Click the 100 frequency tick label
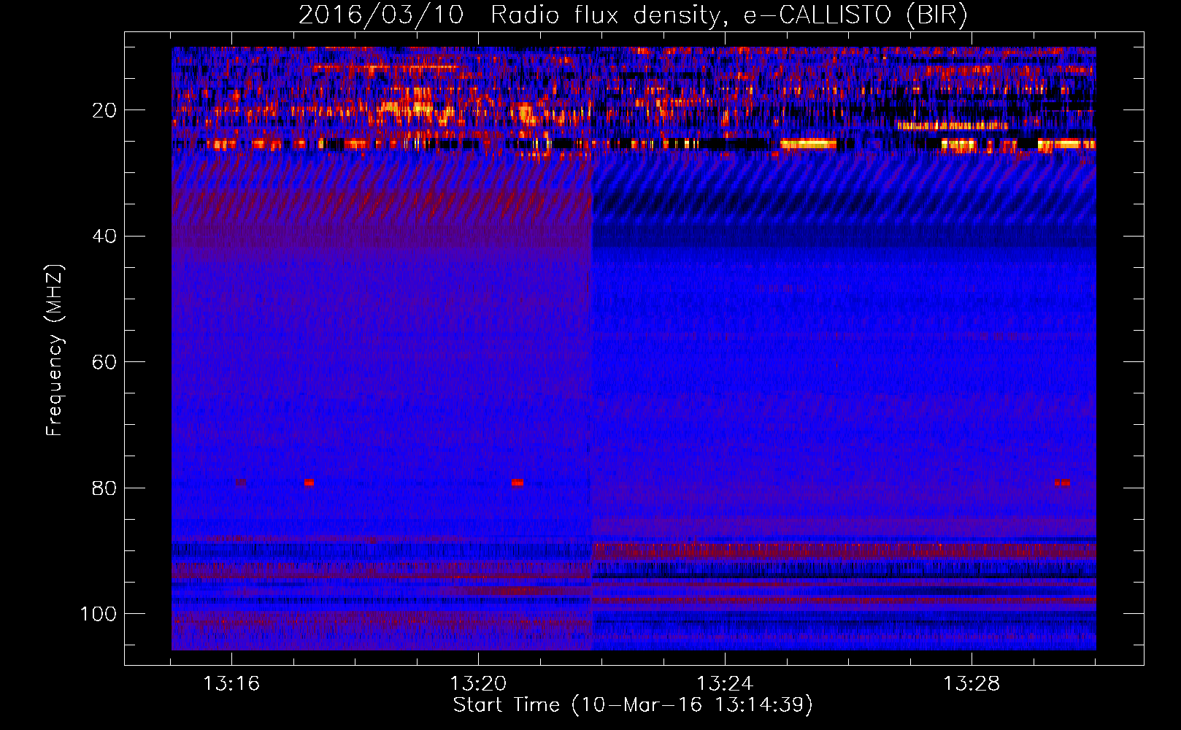The image size is (1181, 730). point(99,614)
